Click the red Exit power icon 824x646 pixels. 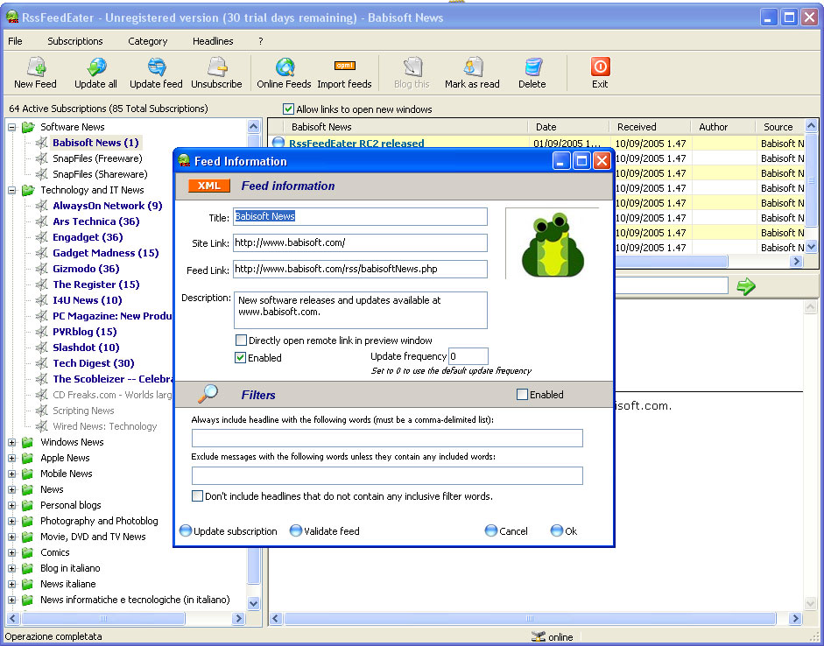pos(600,67)
